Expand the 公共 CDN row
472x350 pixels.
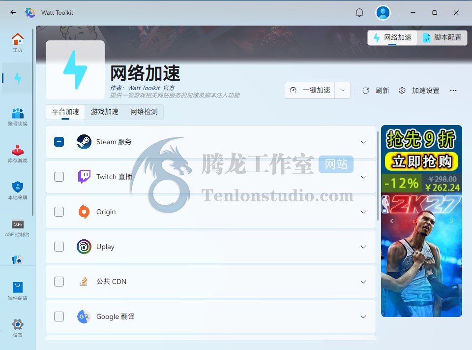363,282
